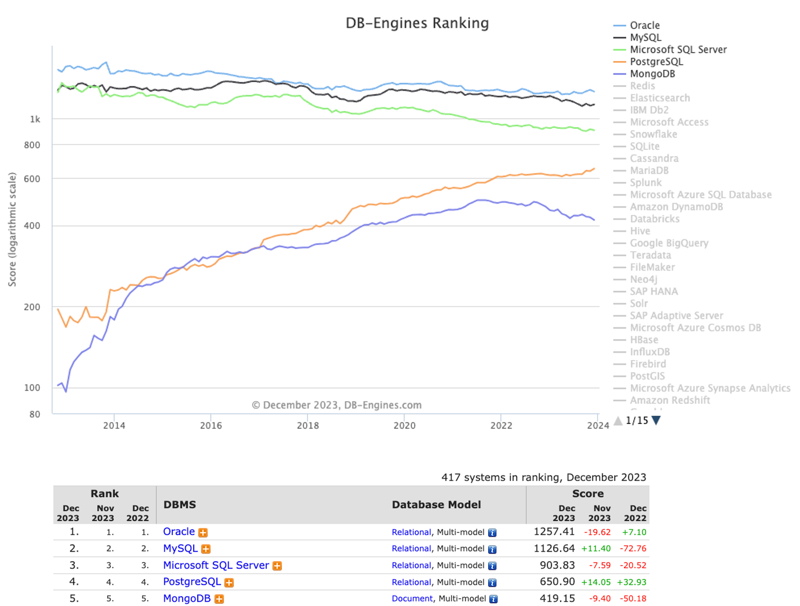Show FileMaker legend entry
The height and width of the screenshot is (606, 800).
644,267
